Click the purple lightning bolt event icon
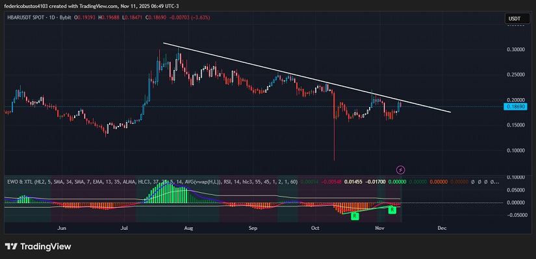This screenshot has height=259, width=536. tap(401, 169)
